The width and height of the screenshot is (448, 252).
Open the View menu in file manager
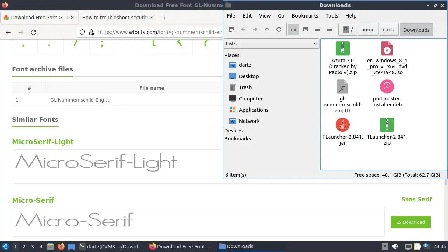click(x=265, y=16)
